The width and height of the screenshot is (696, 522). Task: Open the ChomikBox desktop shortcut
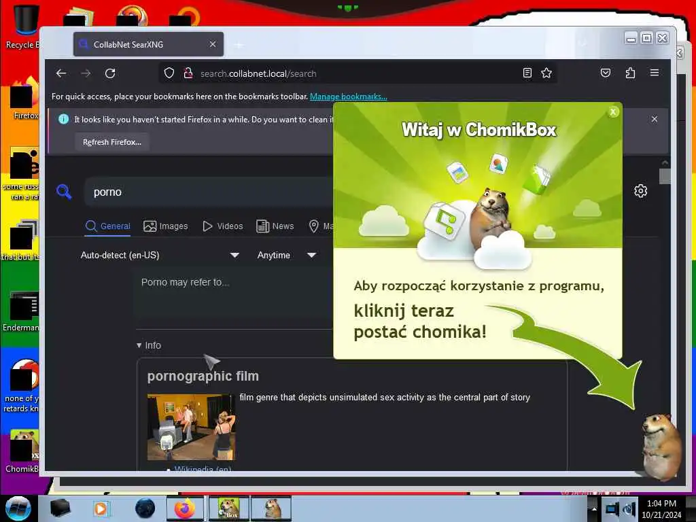pos(22,451)
